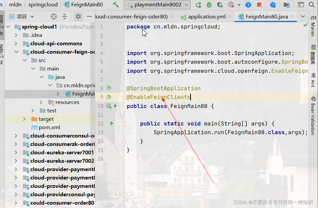Run with coverage shield icon

click(x=220, y=5)
